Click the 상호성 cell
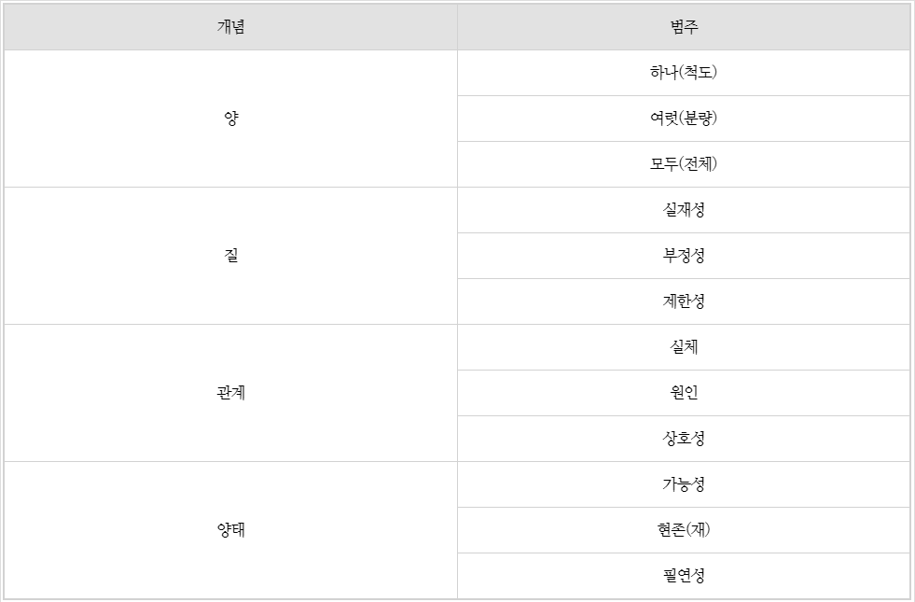Screen dimensions: 915x602 click(684, 439)
